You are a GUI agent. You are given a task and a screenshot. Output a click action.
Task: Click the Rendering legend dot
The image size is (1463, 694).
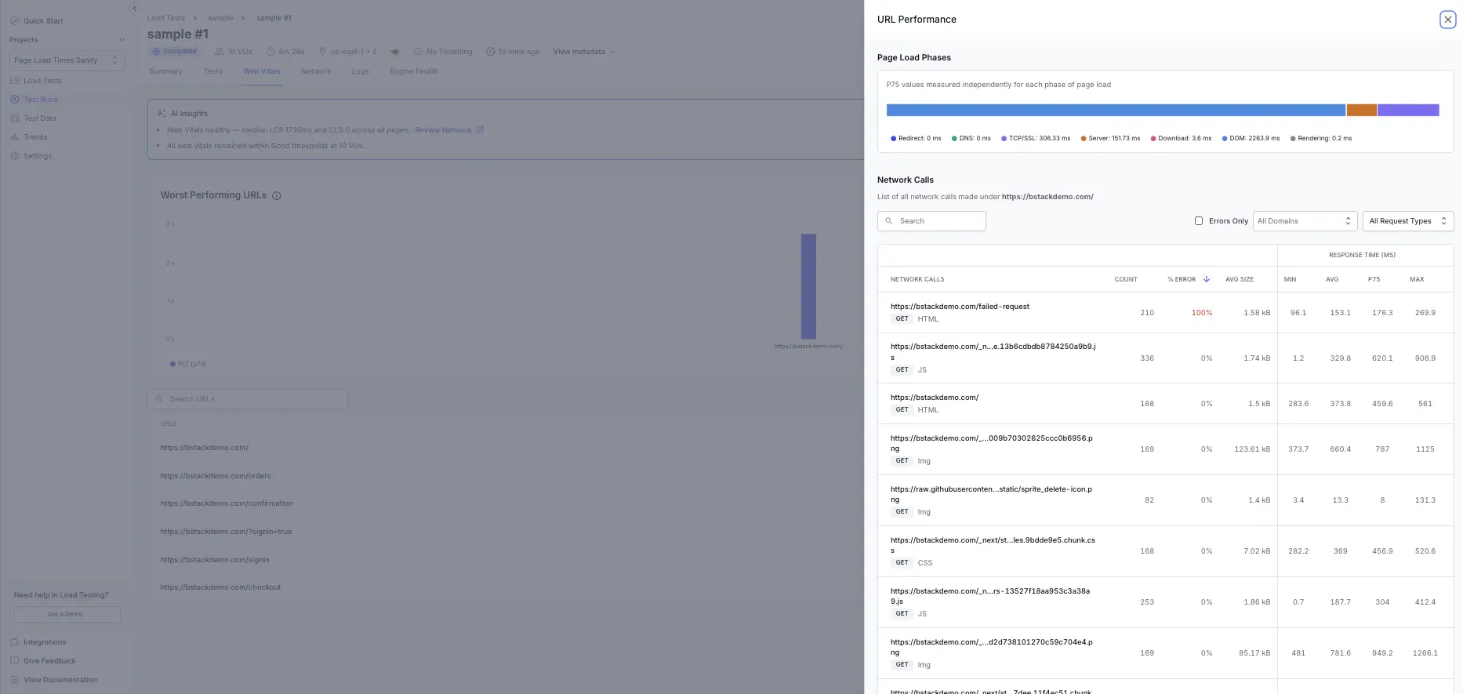(1293, 139)
